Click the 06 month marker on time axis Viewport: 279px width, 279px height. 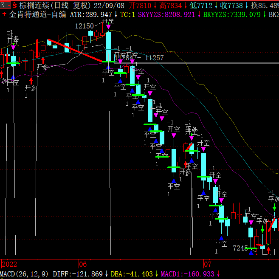pyautogui.click(x=83, y=264)
